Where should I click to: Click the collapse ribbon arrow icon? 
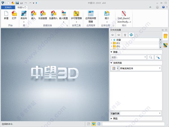pyautogui.click(x=150, y=7)
